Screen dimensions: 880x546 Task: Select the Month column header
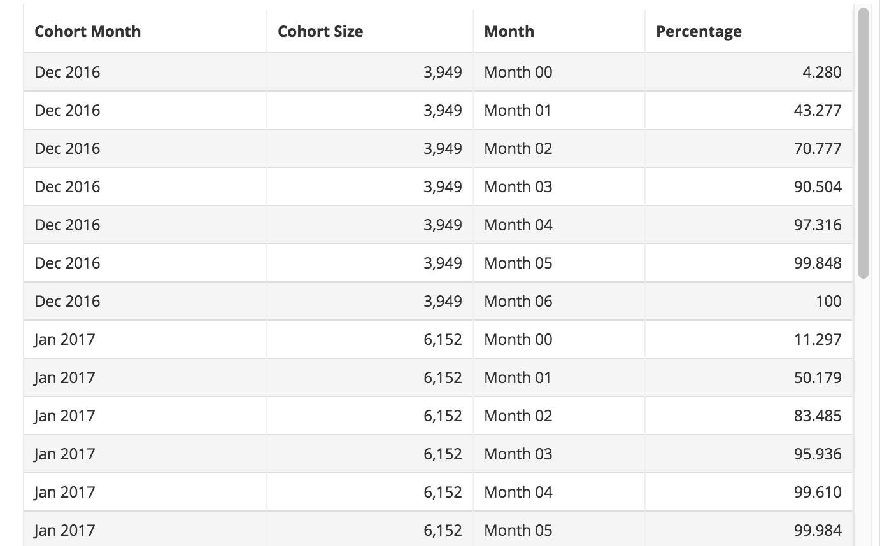(x=509, y=32)
